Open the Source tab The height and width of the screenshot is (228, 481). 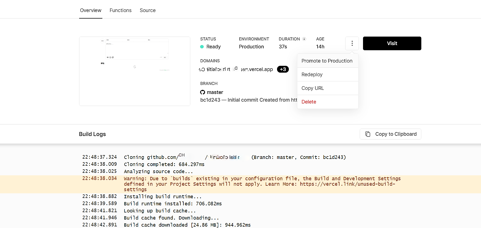pyautogui.click(x=148, y=10)
